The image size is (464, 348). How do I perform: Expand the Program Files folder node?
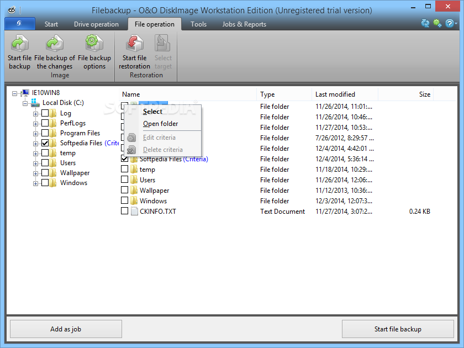coord(35,134)
